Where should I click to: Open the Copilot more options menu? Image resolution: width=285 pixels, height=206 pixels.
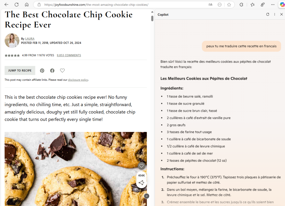(275, 14)
